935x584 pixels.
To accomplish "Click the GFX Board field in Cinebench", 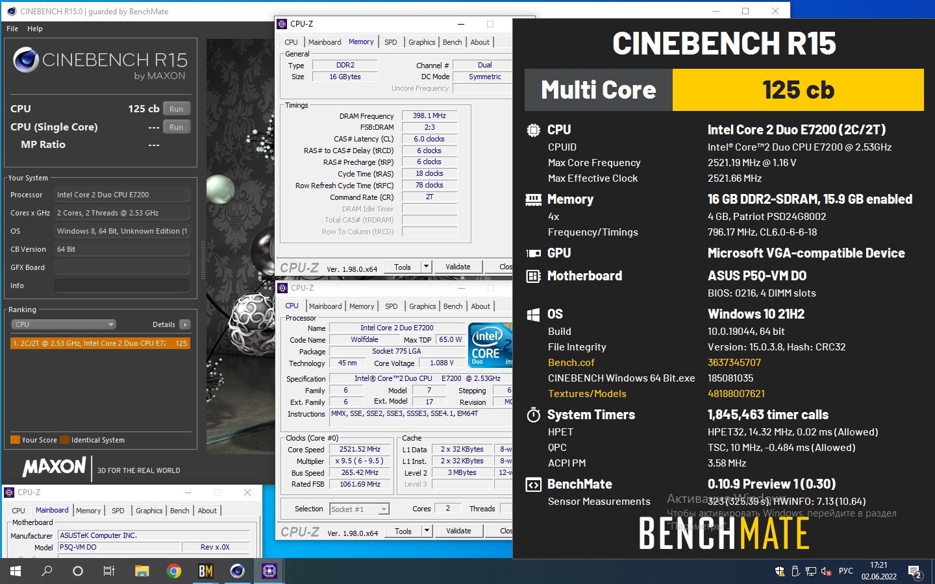I will pyautogui.click(x=122, y=267).
